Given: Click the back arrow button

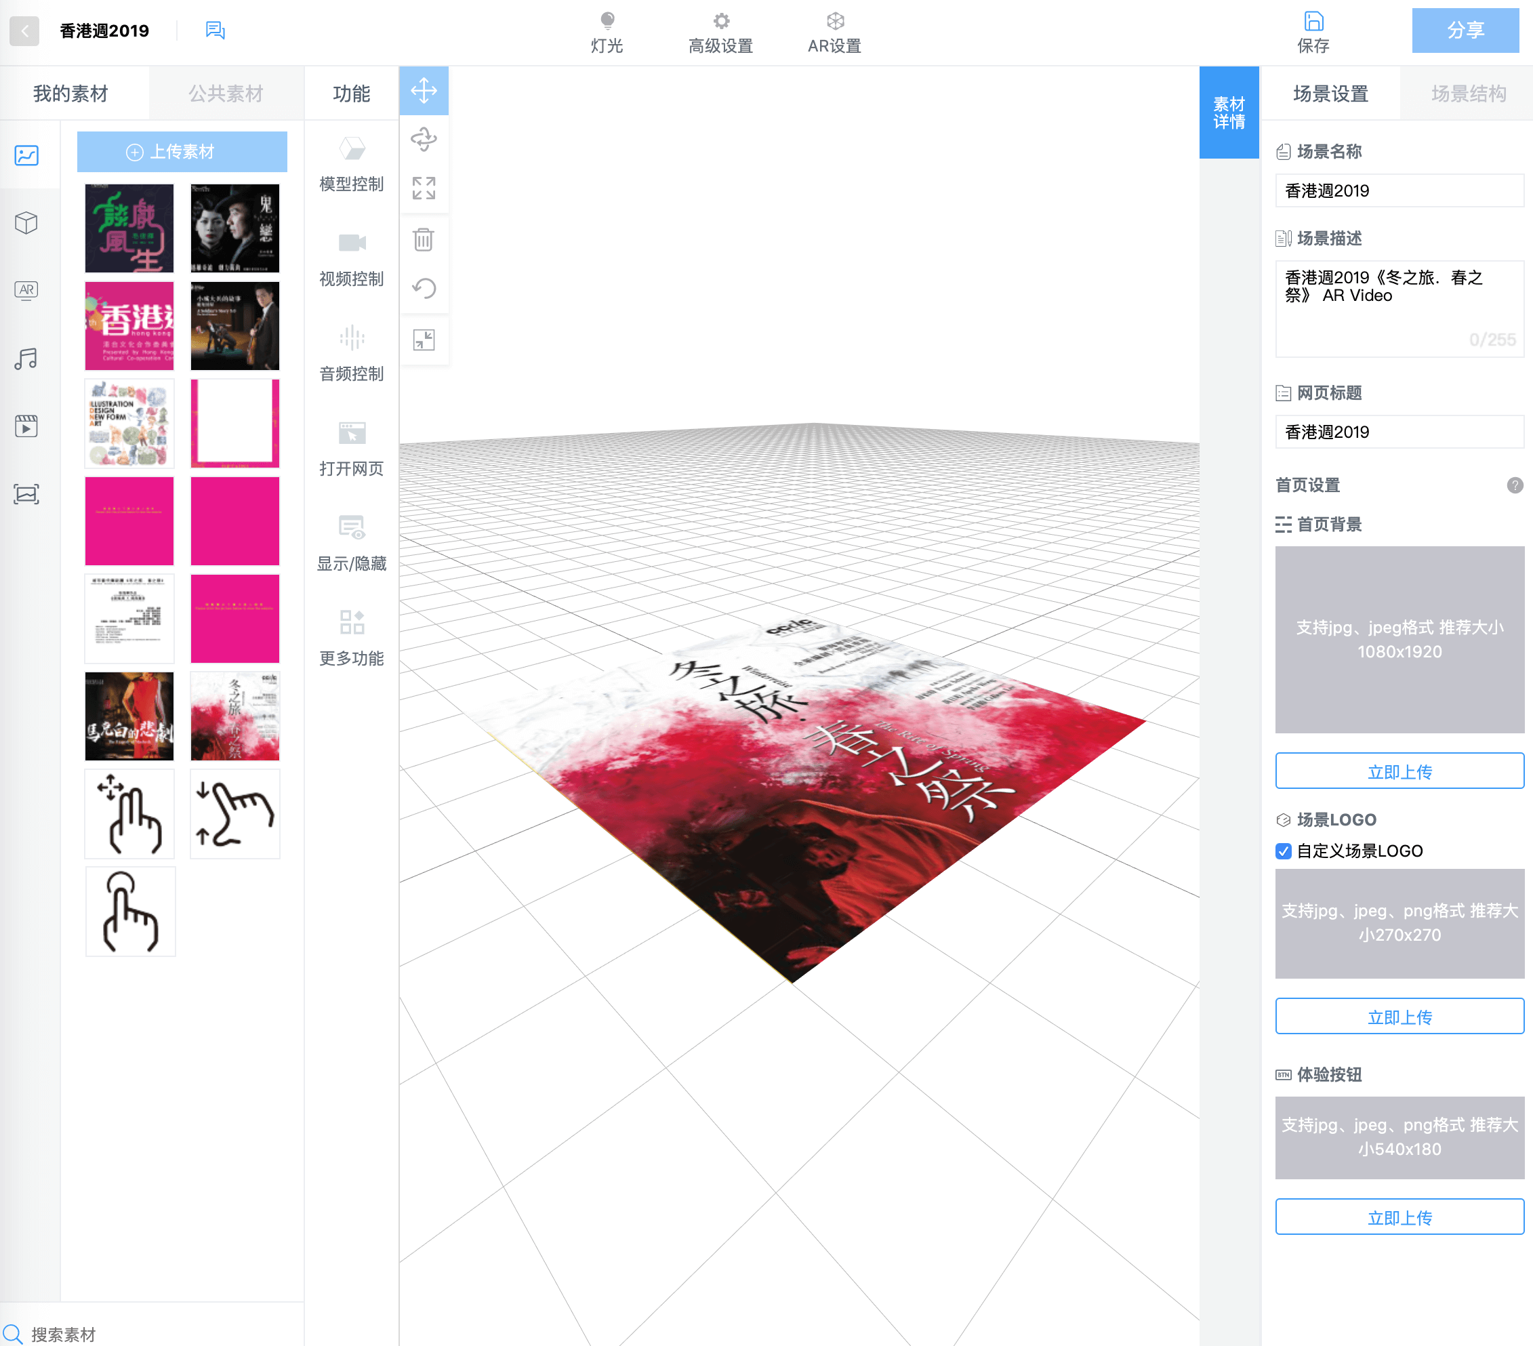Looking at the screenshot, I should pos(24,30).
